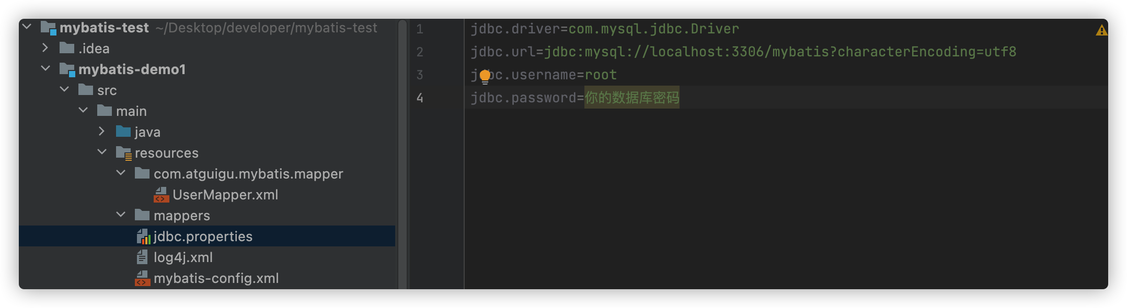Expand the java folder
Screen dimensions: 1127x308
[102, 132]
